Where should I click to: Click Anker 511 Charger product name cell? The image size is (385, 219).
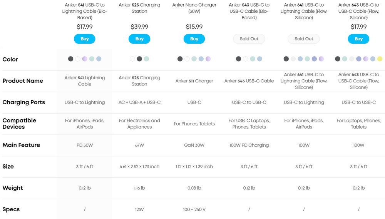pyautogui.click(x=194, y=81)
